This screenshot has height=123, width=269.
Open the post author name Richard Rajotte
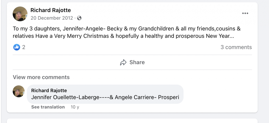pos(50,10)
